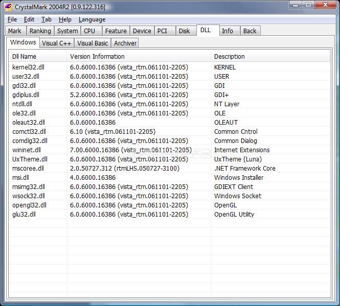Switch to the System tab

coord(67,31)
